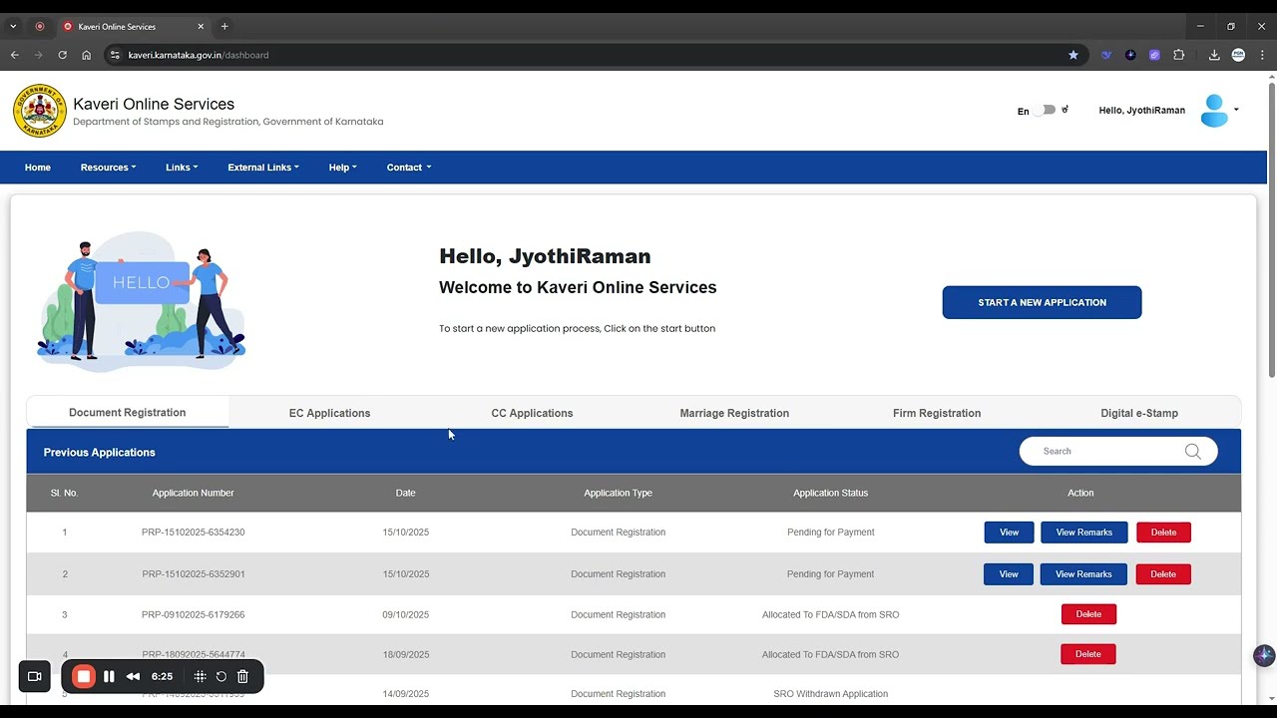The width and height of the screenshot is (1277, 718).
Task: Restart the recording using the circular arrow
Action: pos(221,676)
